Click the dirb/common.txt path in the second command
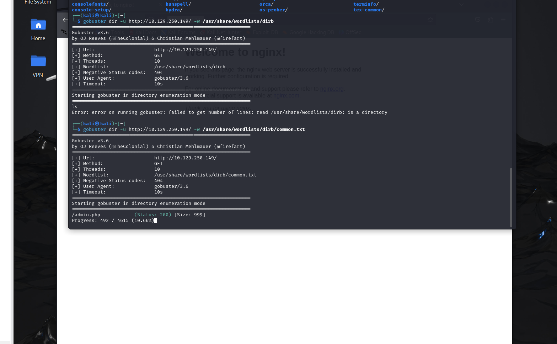Viewport: 557px width, 344px height. click(x=254, y=129)
